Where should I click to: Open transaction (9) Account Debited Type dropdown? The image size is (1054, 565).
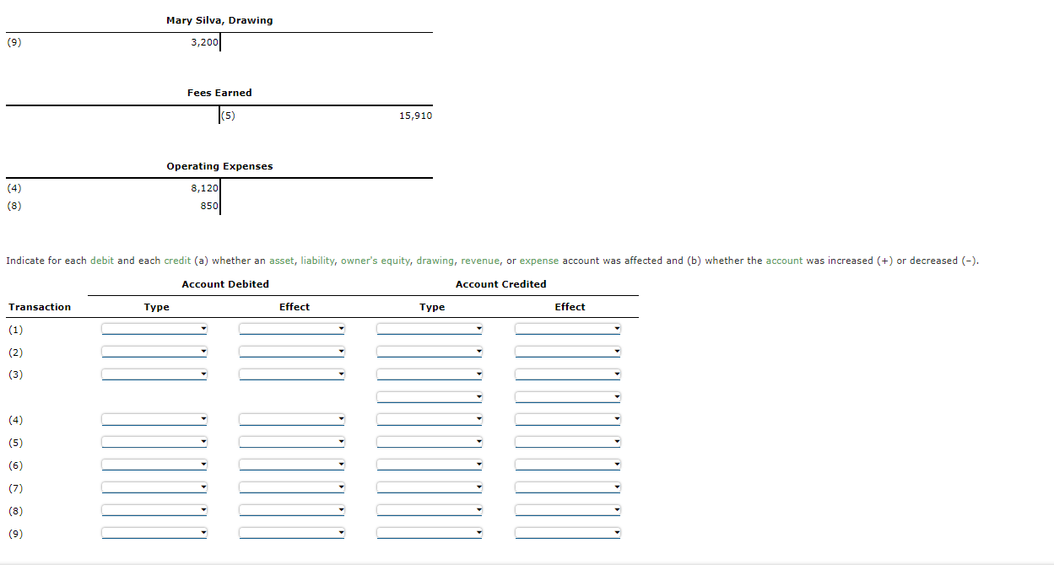(x=154, y=533)
